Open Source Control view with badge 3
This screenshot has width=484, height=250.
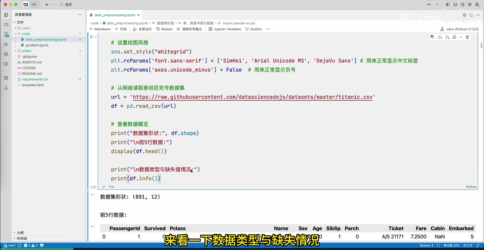tap(6, 34)
